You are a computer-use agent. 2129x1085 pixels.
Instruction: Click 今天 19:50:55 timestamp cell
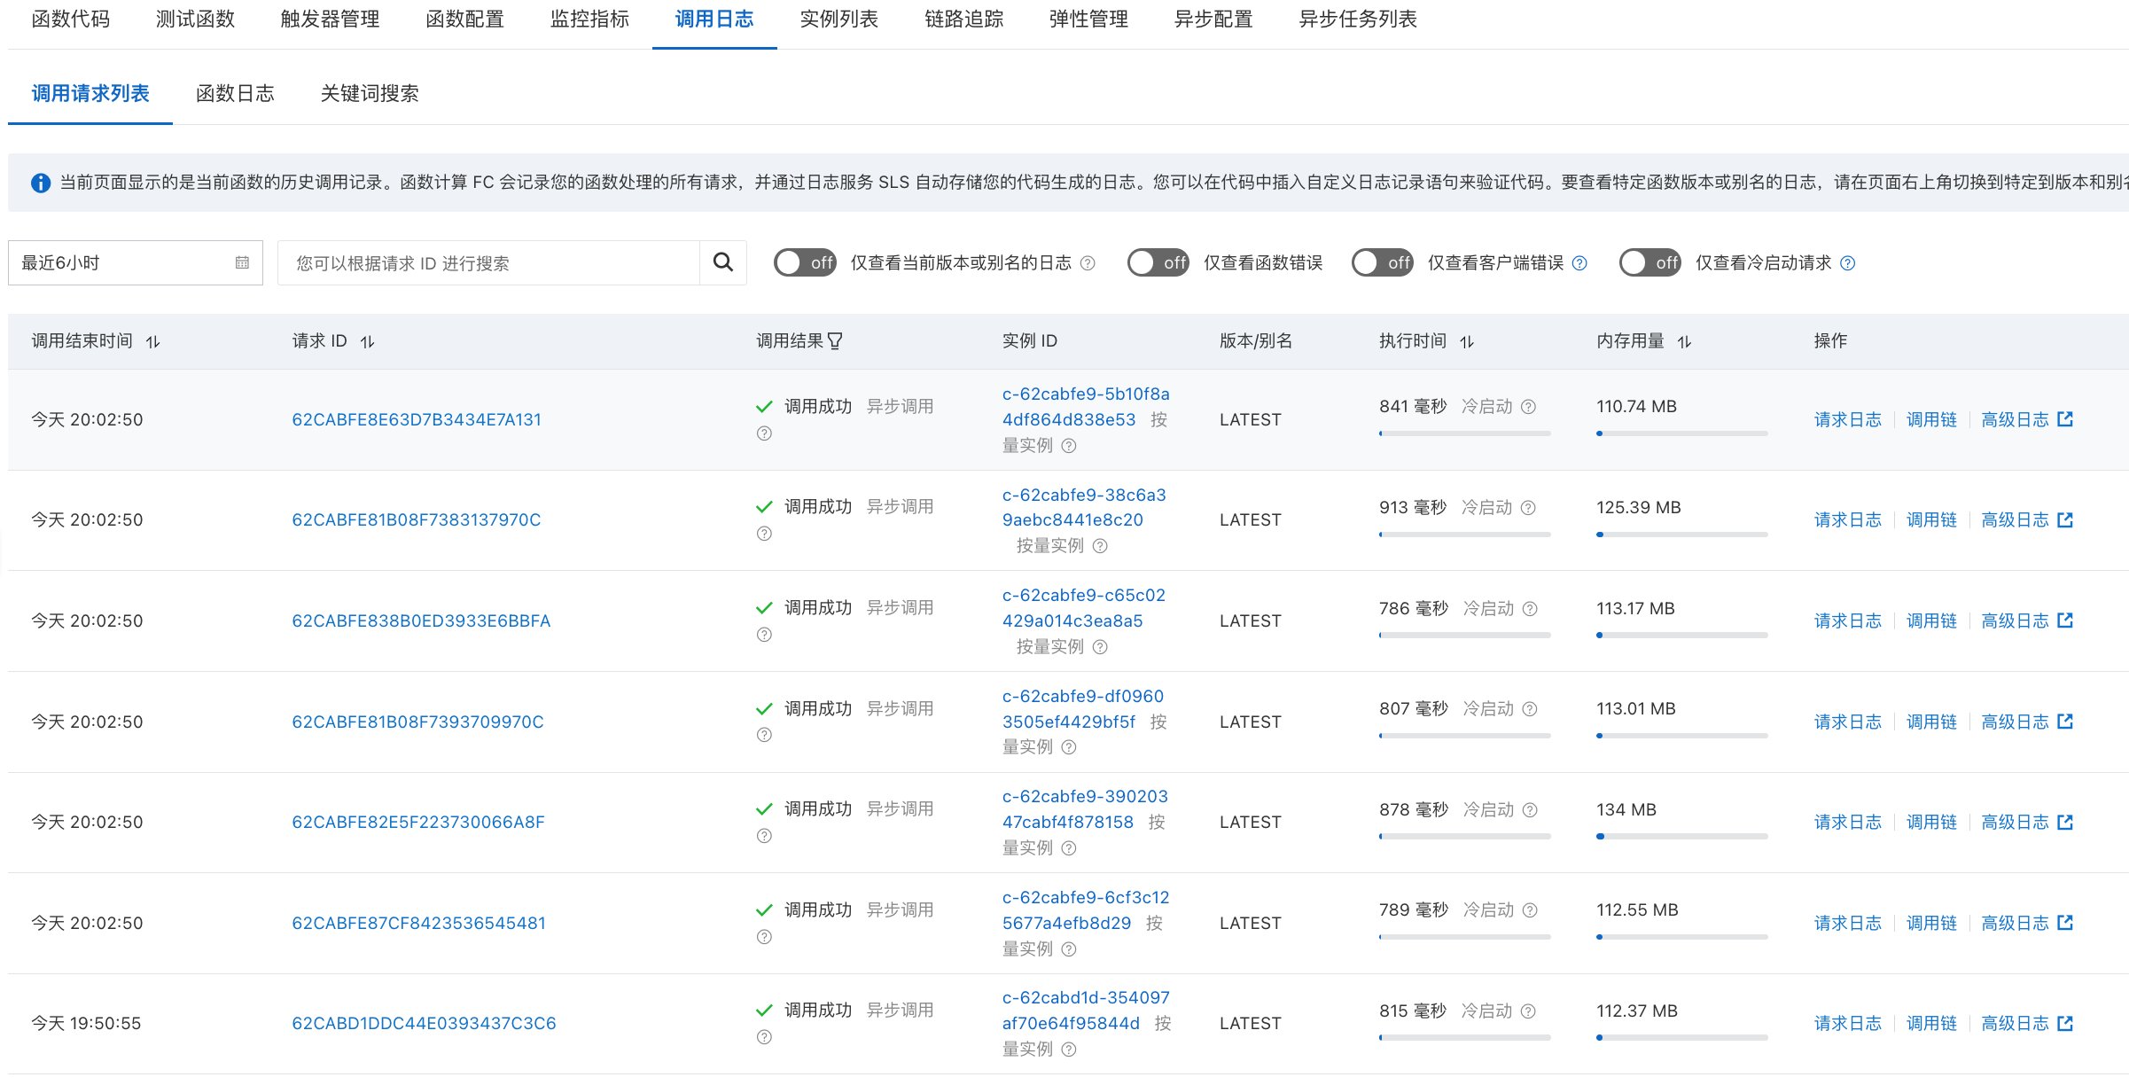coord(86,1023)
